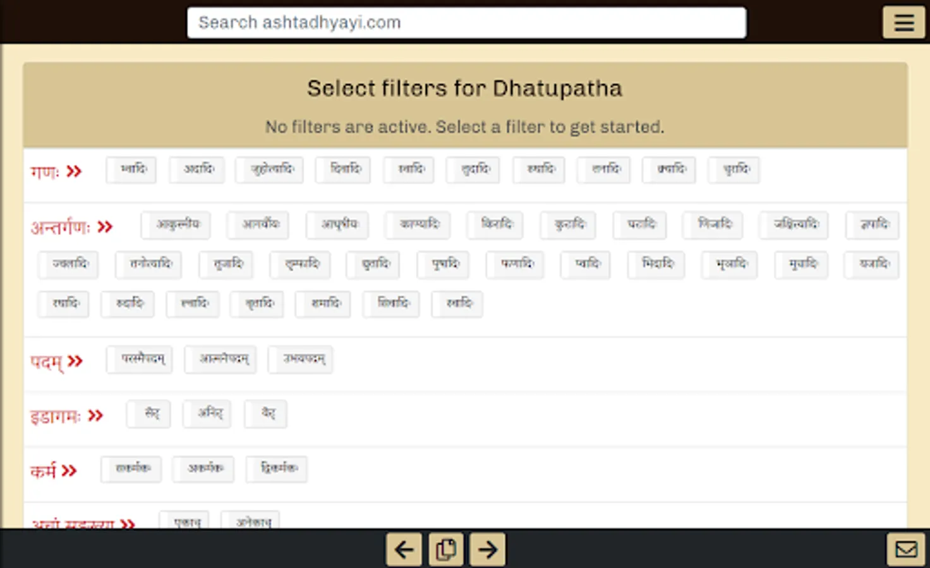Click the search ashtadhyayi.com field
Viewport: 930px width, 568px height.
point(466,23)
